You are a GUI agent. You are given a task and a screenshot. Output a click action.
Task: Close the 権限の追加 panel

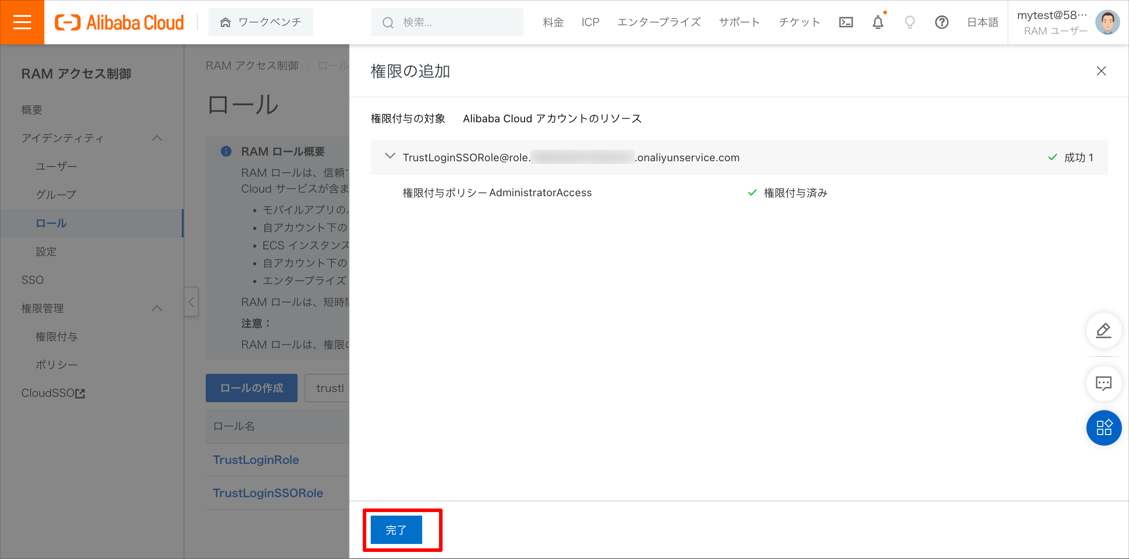click(x=1101, y=71)
